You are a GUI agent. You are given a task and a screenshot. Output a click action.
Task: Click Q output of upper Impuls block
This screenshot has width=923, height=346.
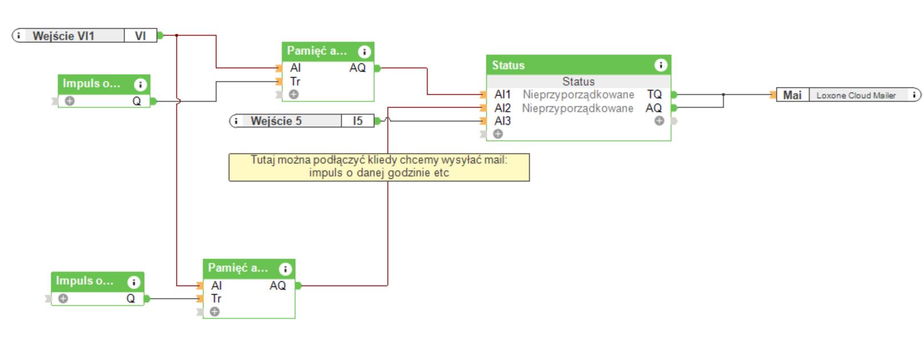137,101
